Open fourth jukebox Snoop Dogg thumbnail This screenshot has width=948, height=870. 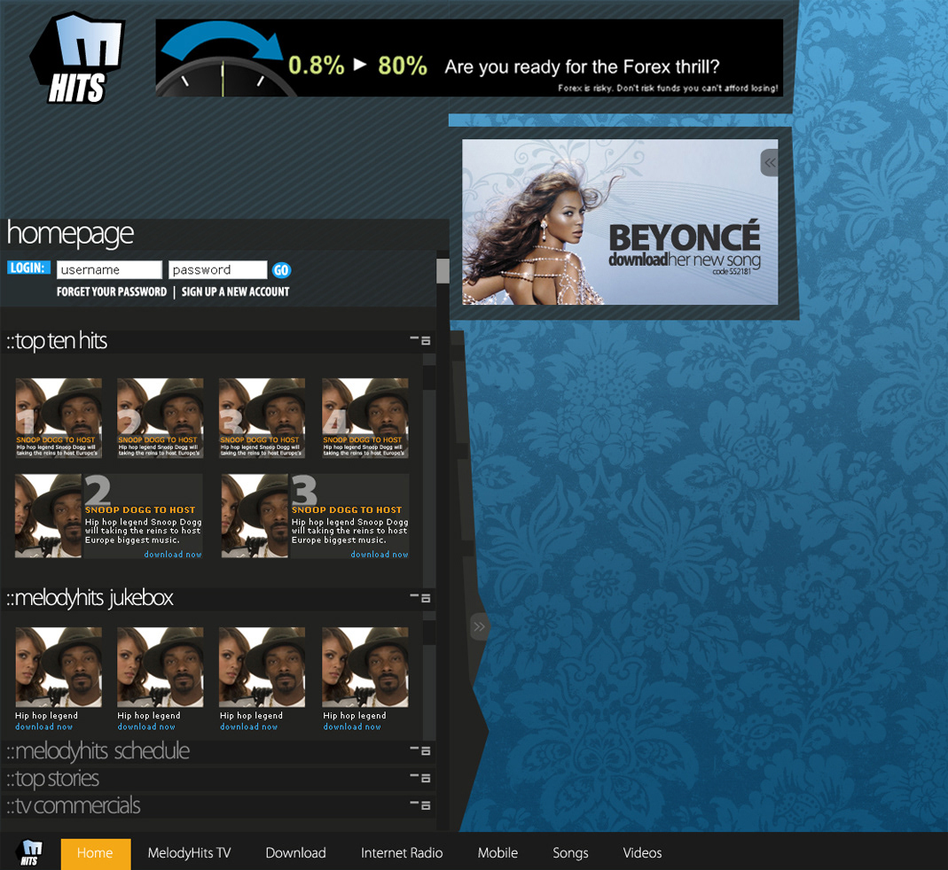tap(365, 667)
